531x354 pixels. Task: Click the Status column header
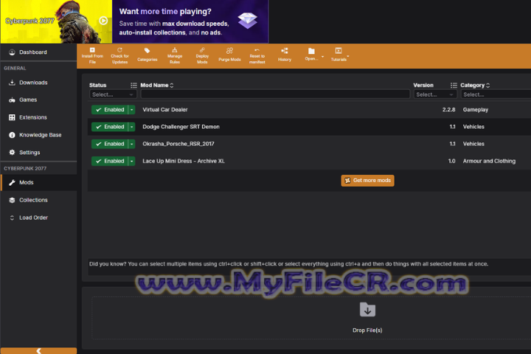(97, 86)
